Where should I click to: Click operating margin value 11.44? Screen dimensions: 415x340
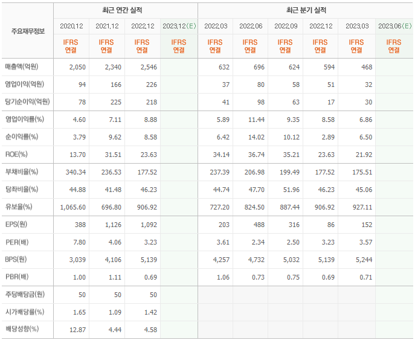point(257,120)
